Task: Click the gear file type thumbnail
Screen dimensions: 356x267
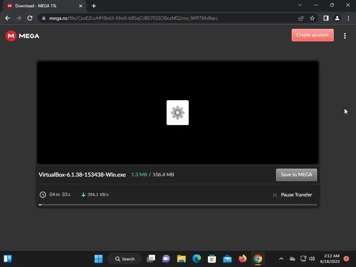Action: point(178,113)
